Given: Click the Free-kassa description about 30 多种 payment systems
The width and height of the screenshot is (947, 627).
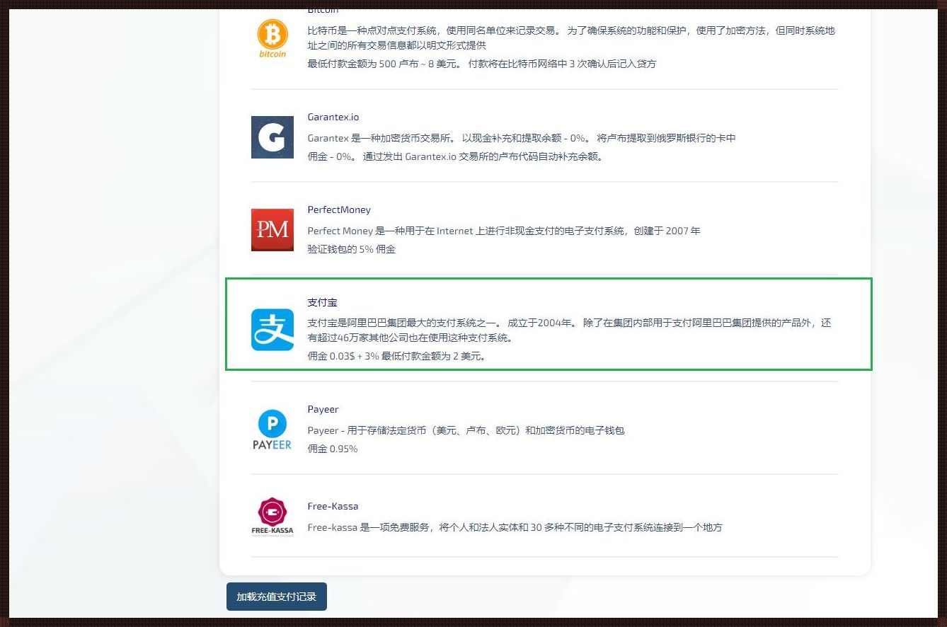Looking at the screenshot, I should click(515, 527).
